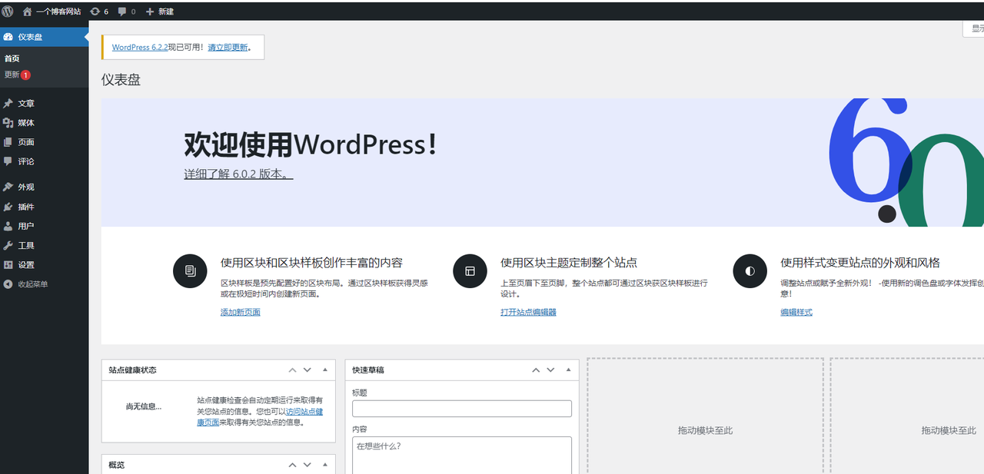Focus the 内容 textarea saying 在想些什么？
Viewport: 984px width, 474px height.
pyautogui.click(x=461, y=455)
